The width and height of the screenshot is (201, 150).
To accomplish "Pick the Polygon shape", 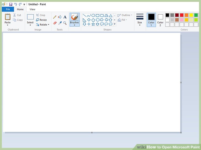I will 106,16.
